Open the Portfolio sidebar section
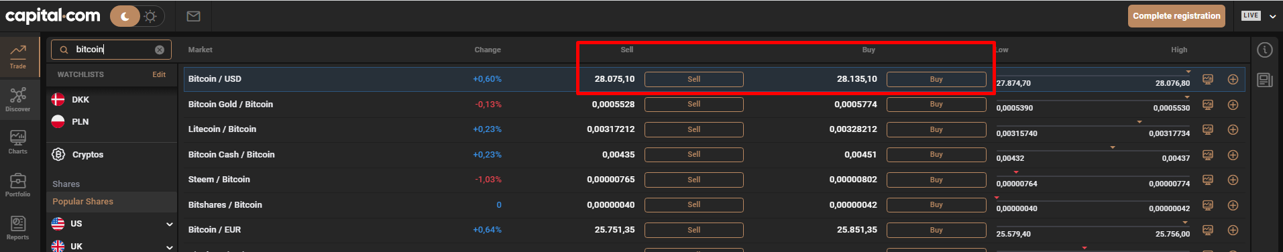This screenshot has height=252, width=1283. (18, 185)
